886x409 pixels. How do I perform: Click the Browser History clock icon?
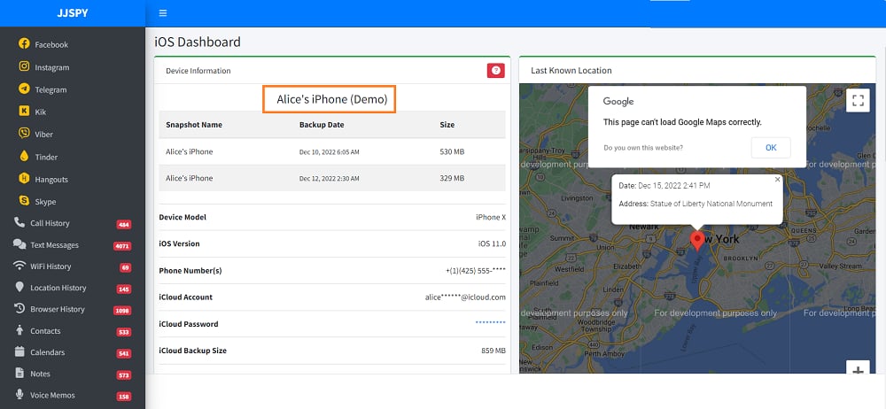(19, 308)
